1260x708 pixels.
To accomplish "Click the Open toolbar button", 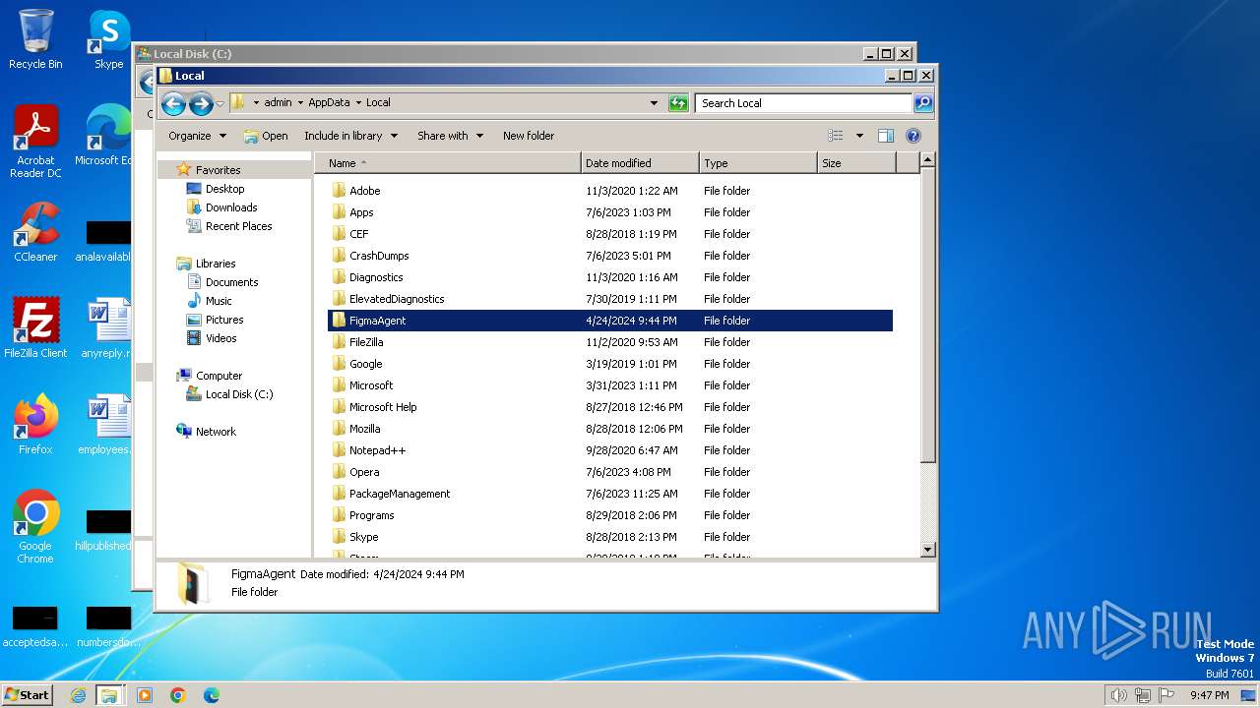I will pyautogui.click(x=266, y=136).
